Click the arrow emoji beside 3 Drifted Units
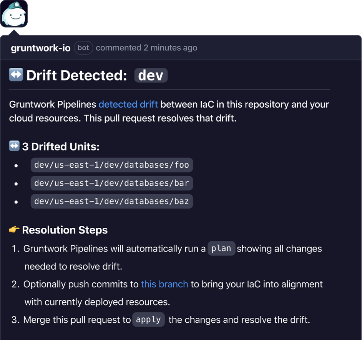This screenshot has width=362, height=340. [x=14, y=146]
